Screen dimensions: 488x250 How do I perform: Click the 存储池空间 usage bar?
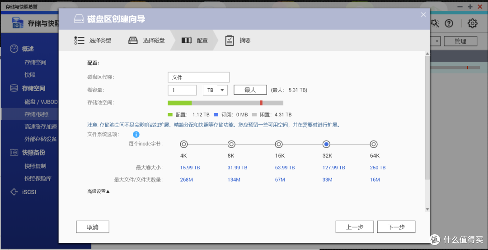pos(225,103)
